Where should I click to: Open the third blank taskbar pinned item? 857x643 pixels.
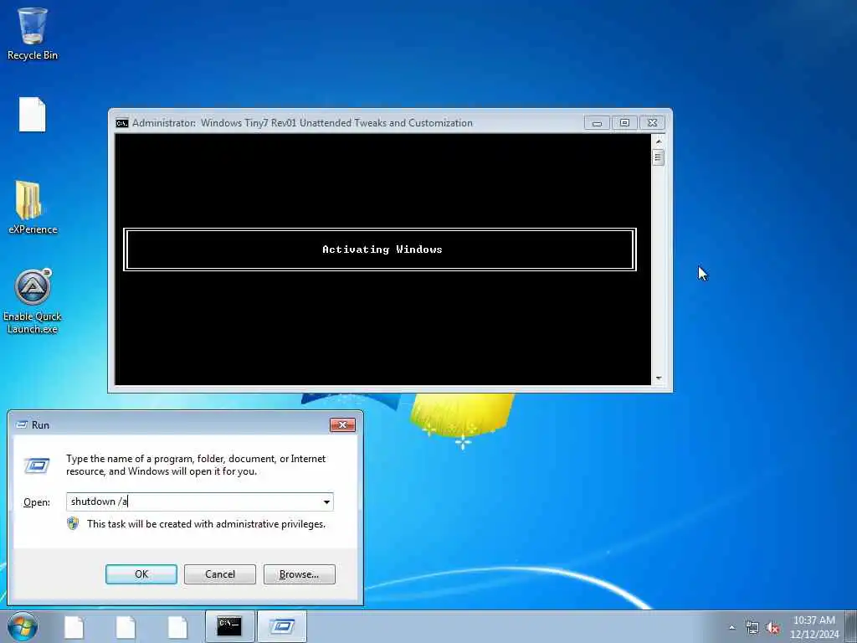tap(177, 626)
